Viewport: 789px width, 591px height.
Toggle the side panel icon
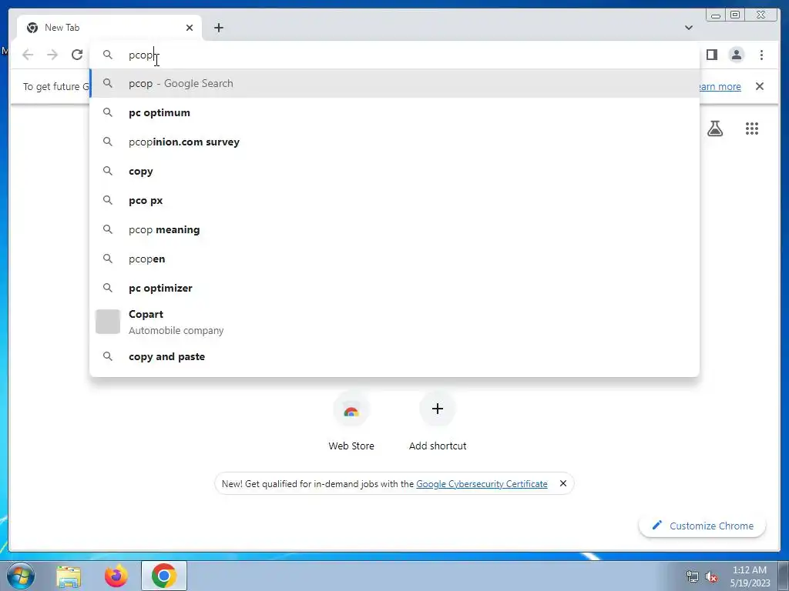point(711,55)
